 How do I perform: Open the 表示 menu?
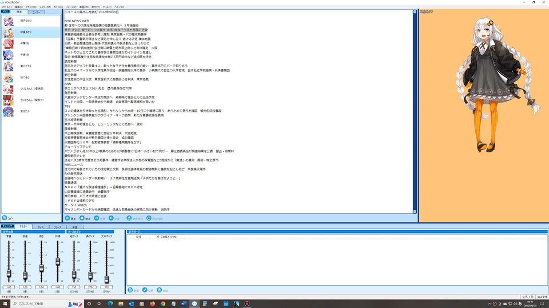(x=96, y=7)
